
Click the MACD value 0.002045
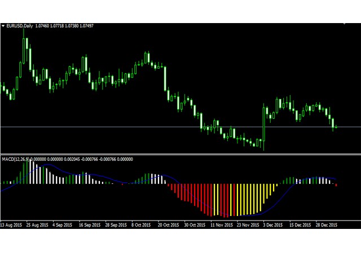(72, 159)
